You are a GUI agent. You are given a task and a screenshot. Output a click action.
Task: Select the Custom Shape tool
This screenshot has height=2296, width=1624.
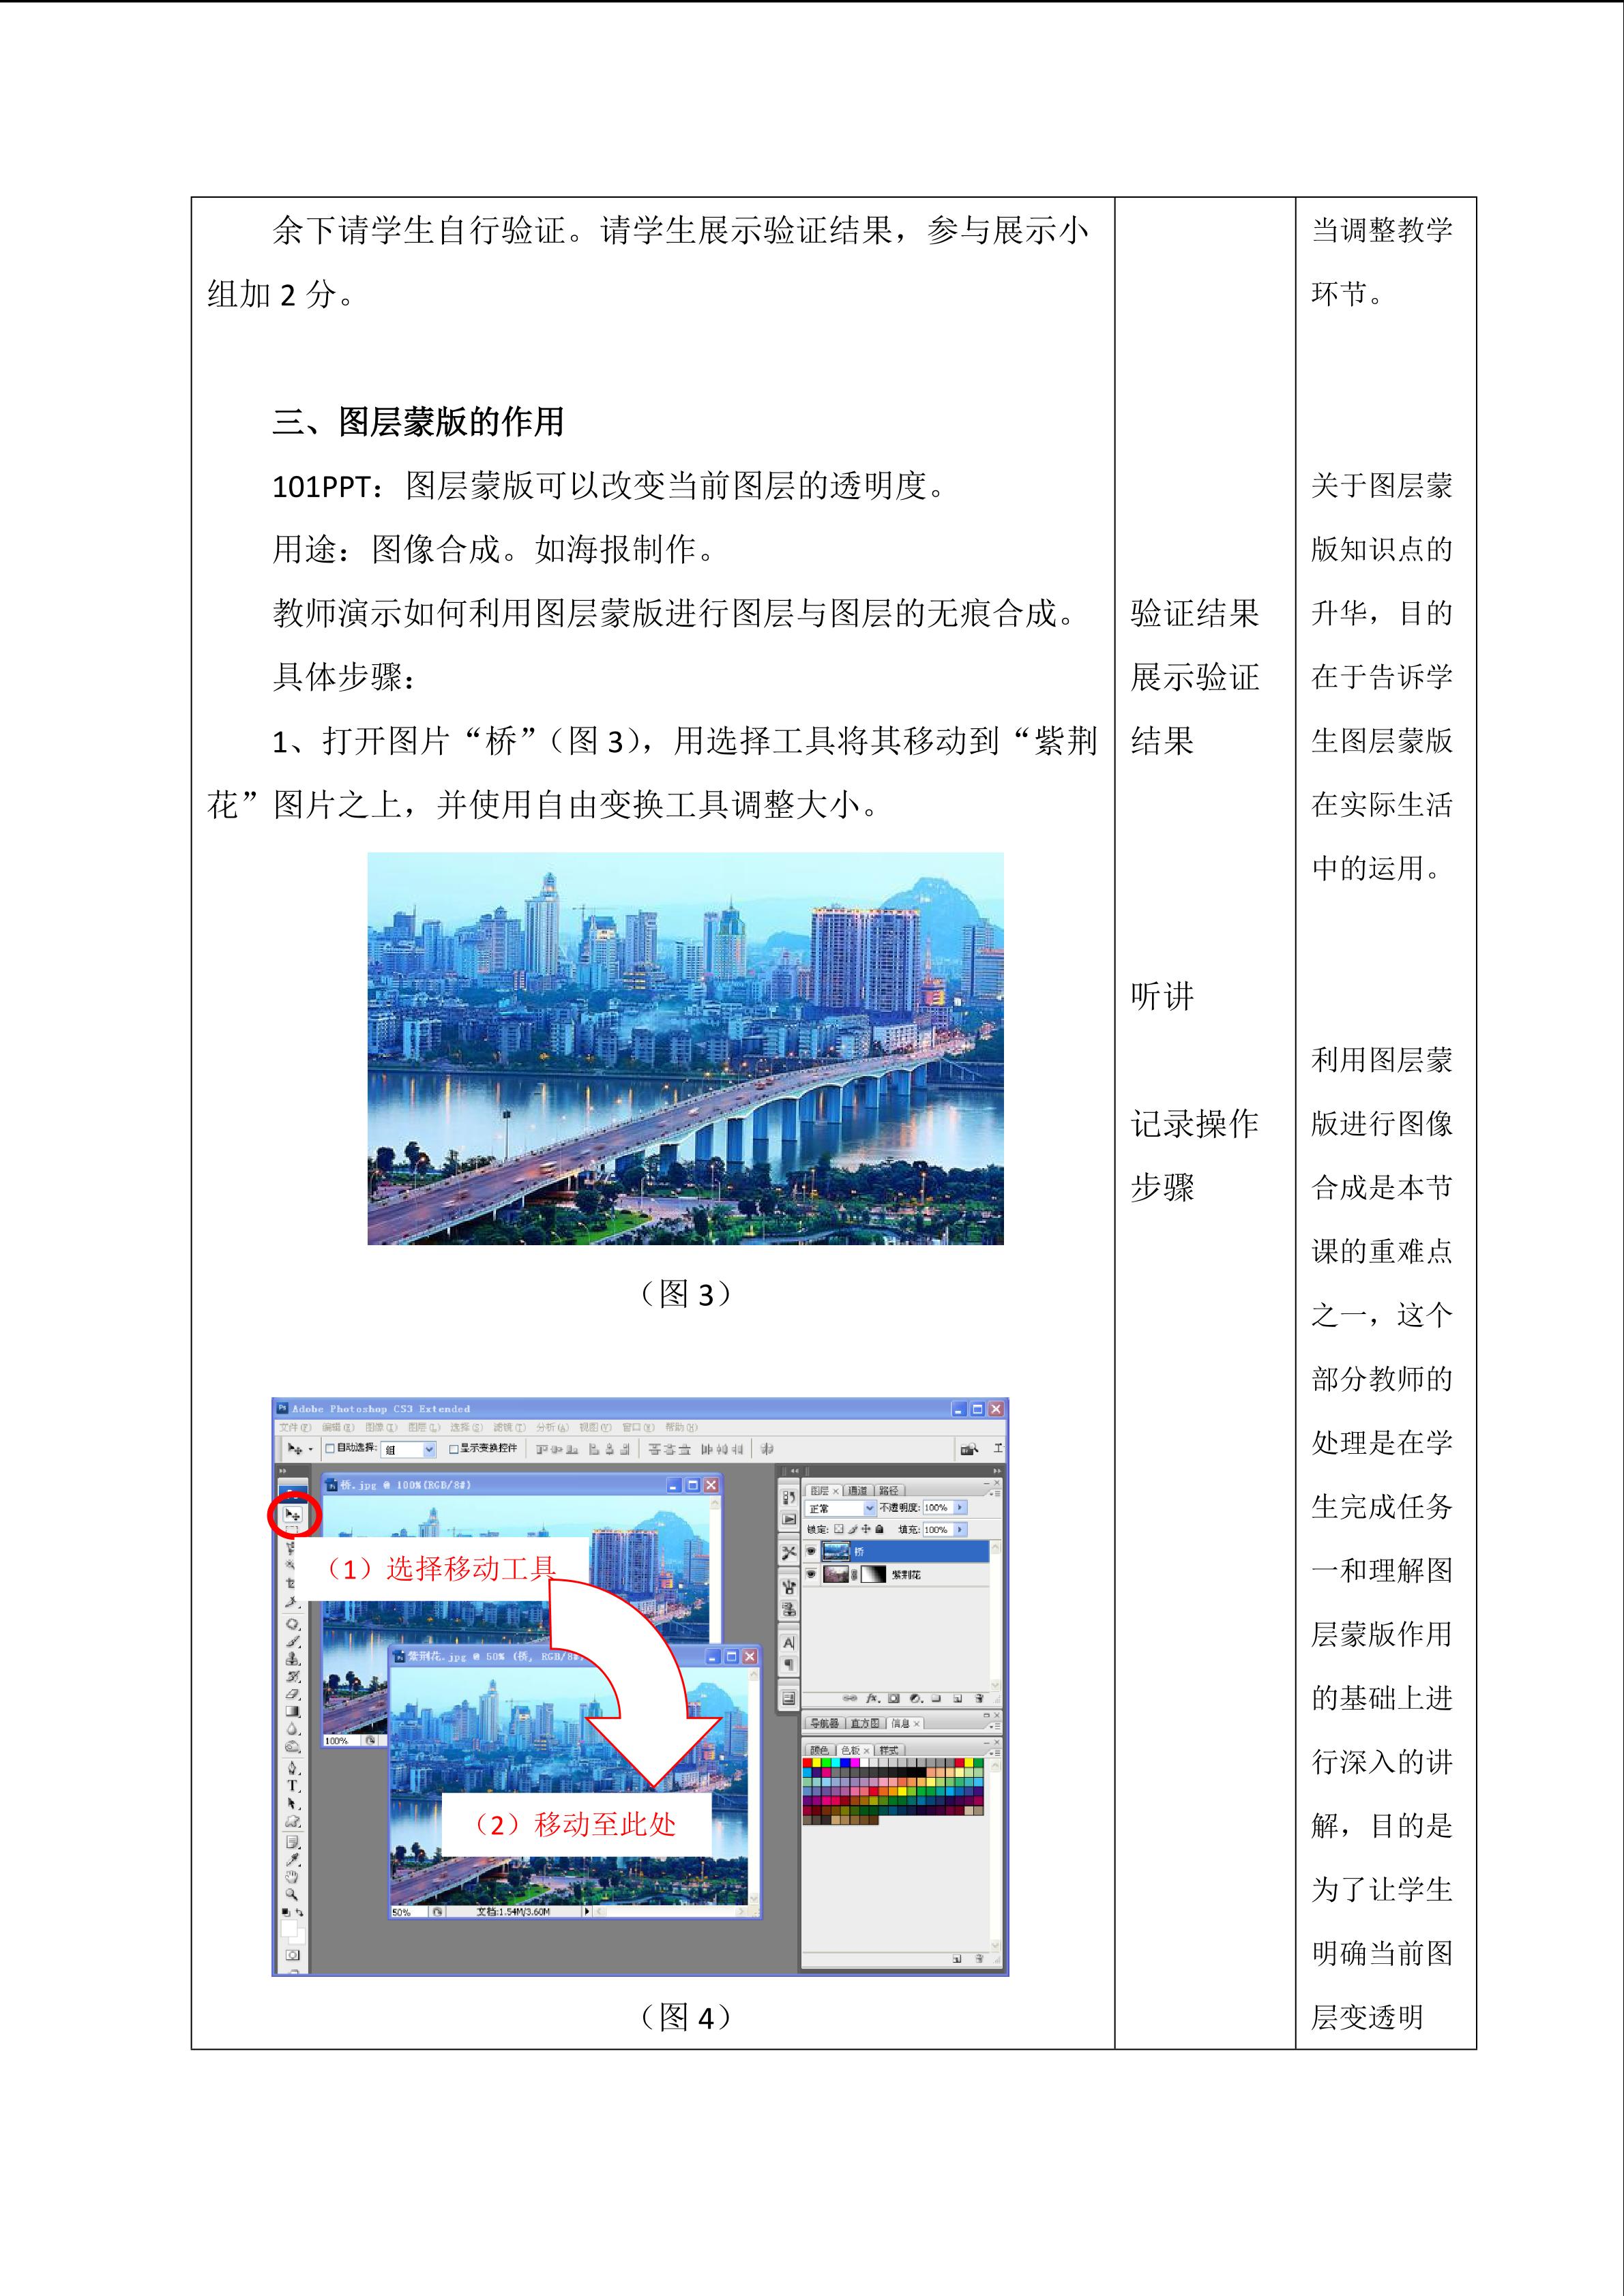293,1821
